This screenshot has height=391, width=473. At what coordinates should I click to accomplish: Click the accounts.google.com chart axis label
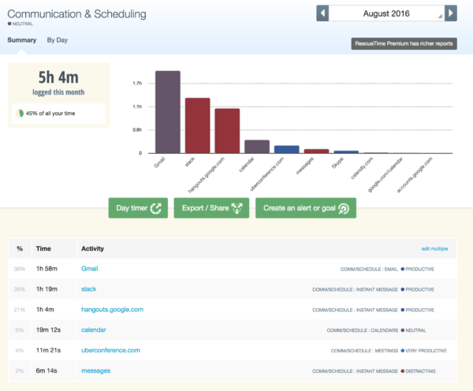coord(415,175)
